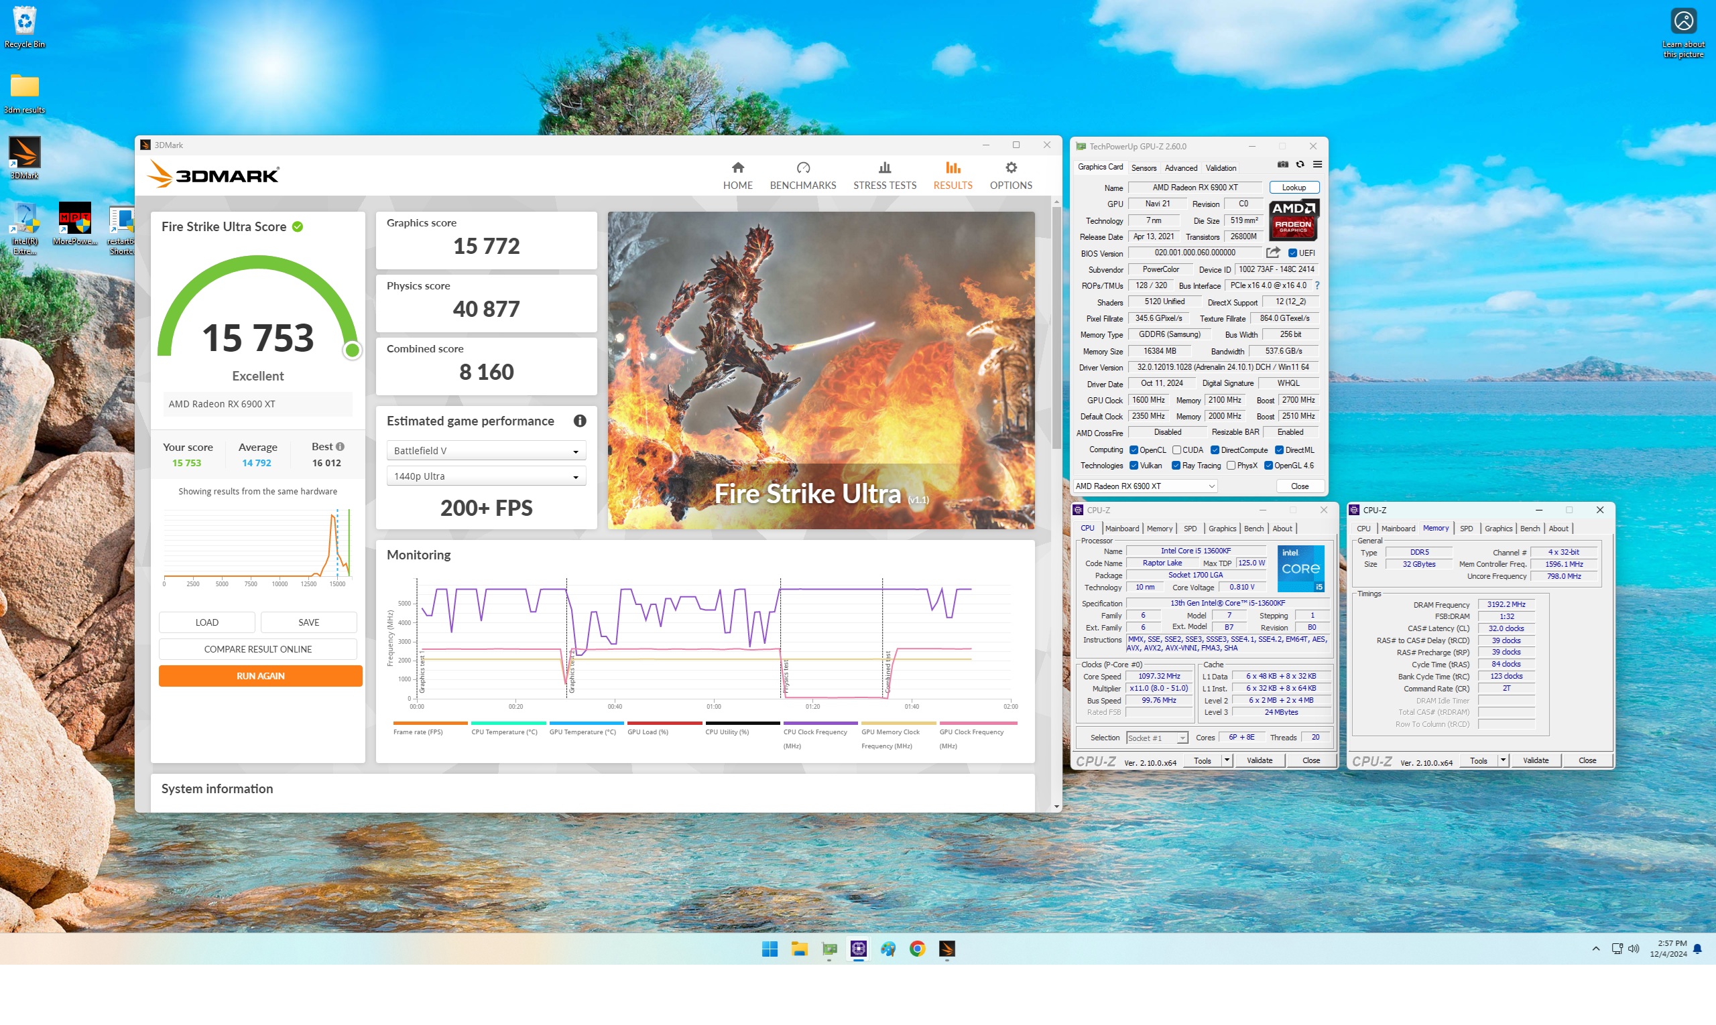
Task: Select the MorePowerTool desktop shortcut
Action: click(x=74, y=224)
